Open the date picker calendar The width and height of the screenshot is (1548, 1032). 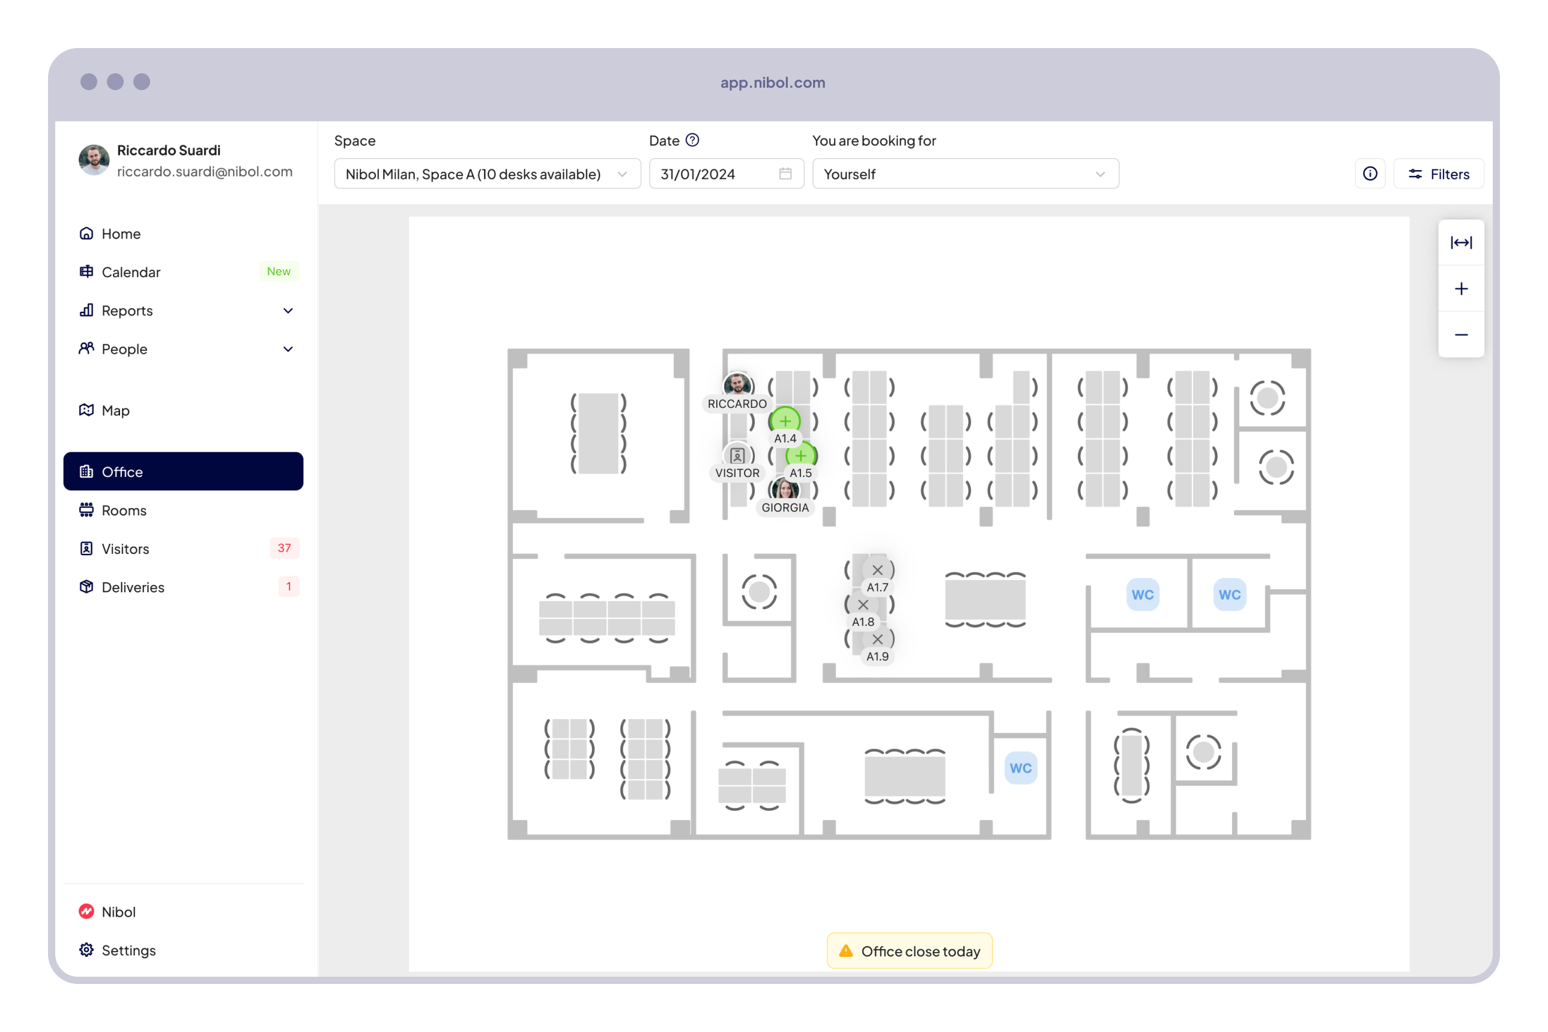pos(784,174)
